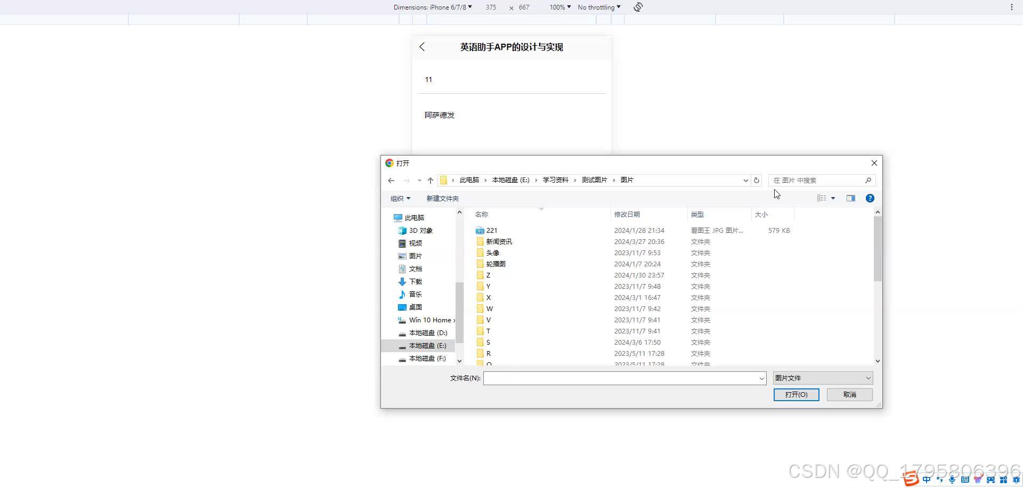This screenshot has width=1023, height=488.
Task: Open the device Dimensions dropdown
Action: pyautogui.click(x=433, y=7)
